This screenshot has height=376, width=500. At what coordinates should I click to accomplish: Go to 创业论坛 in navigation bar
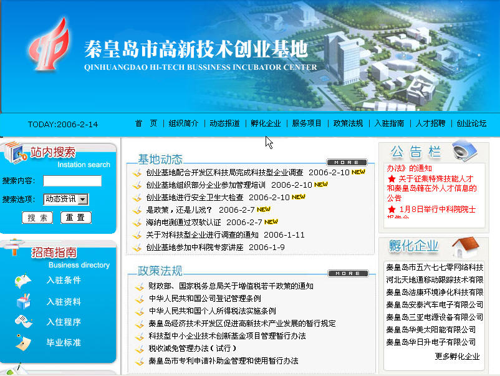[x=471, y=123]
